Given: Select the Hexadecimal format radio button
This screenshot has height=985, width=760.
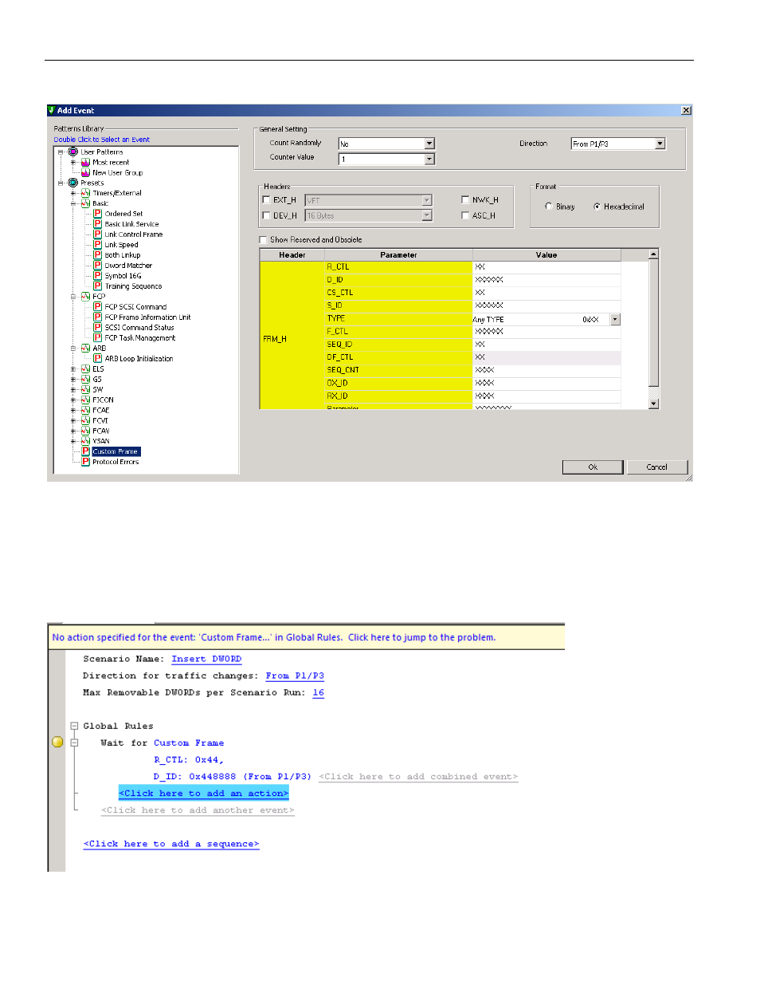Looking at the screenshot, I should click(597, 207).
